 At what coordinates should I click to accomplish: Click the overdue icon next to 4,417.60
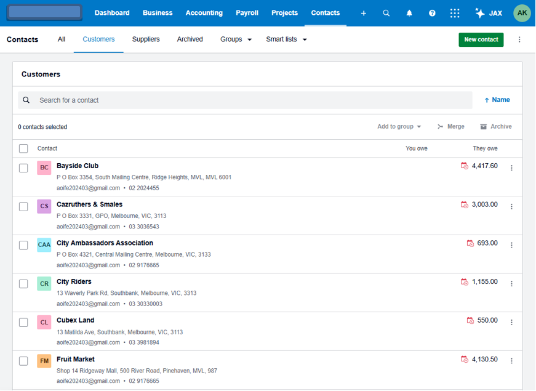464,166
